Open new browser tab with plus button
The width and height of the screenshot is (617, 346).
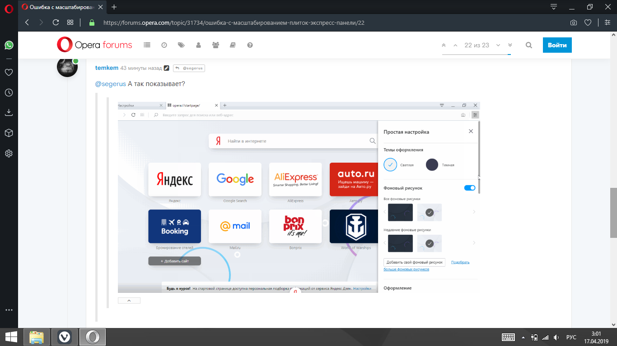[114, 7]
